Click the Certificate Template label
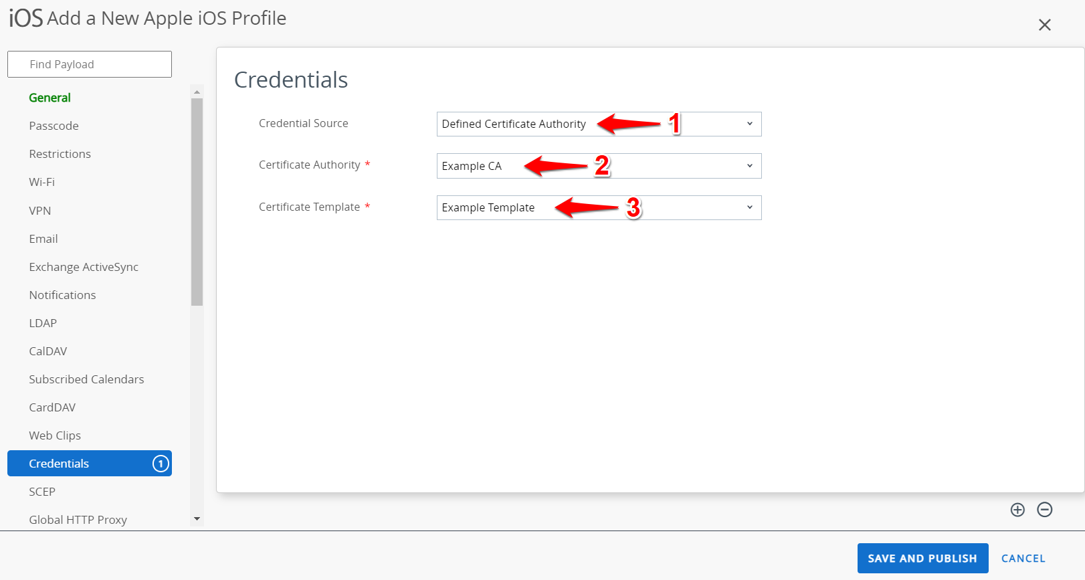Viewport: 1085px width, 580px height. (x=309, y=207)
